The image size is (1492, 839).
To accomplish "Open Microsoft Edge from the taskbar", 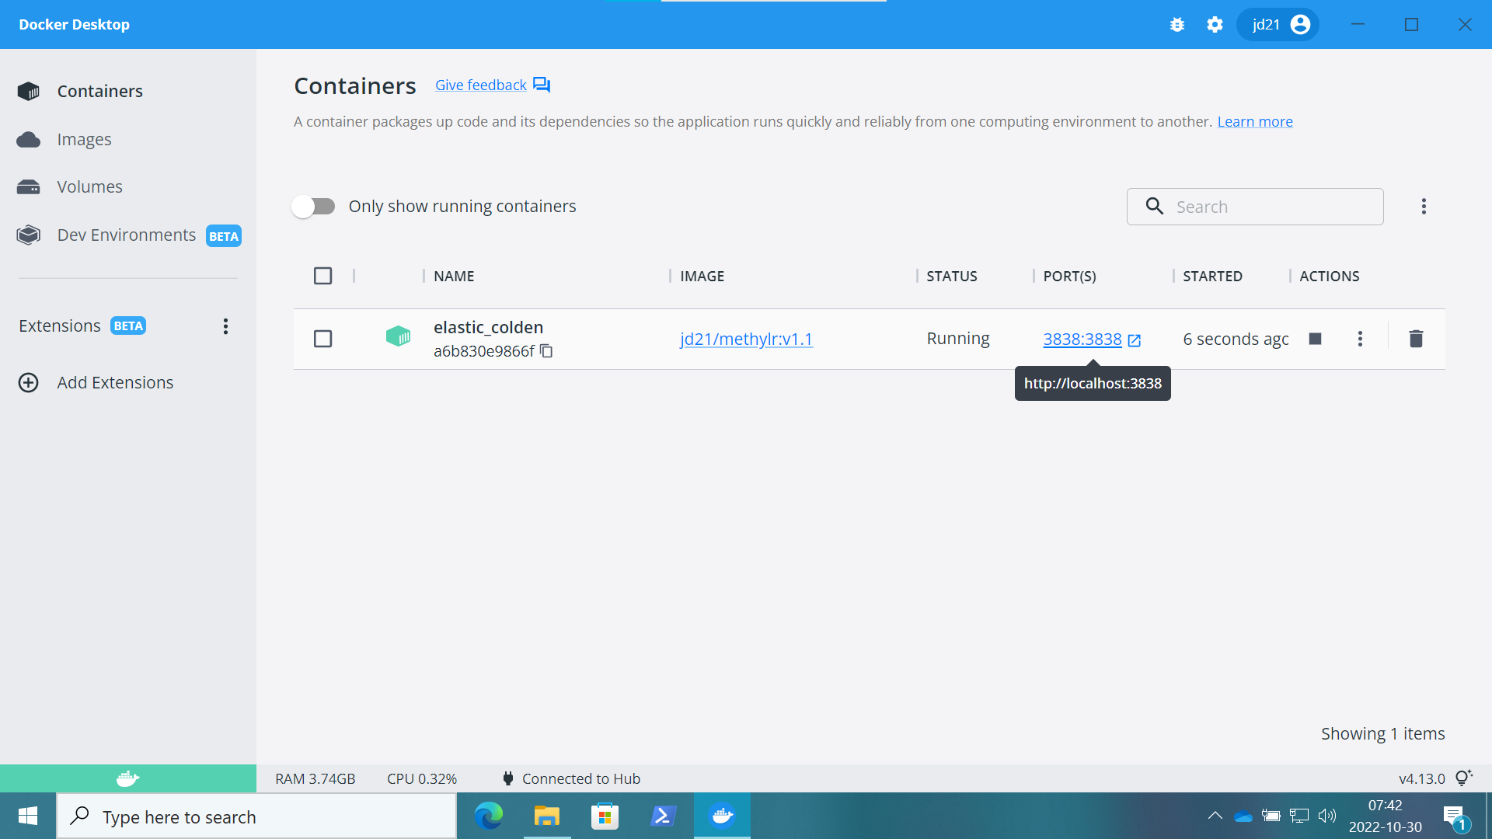I will 489,816.
